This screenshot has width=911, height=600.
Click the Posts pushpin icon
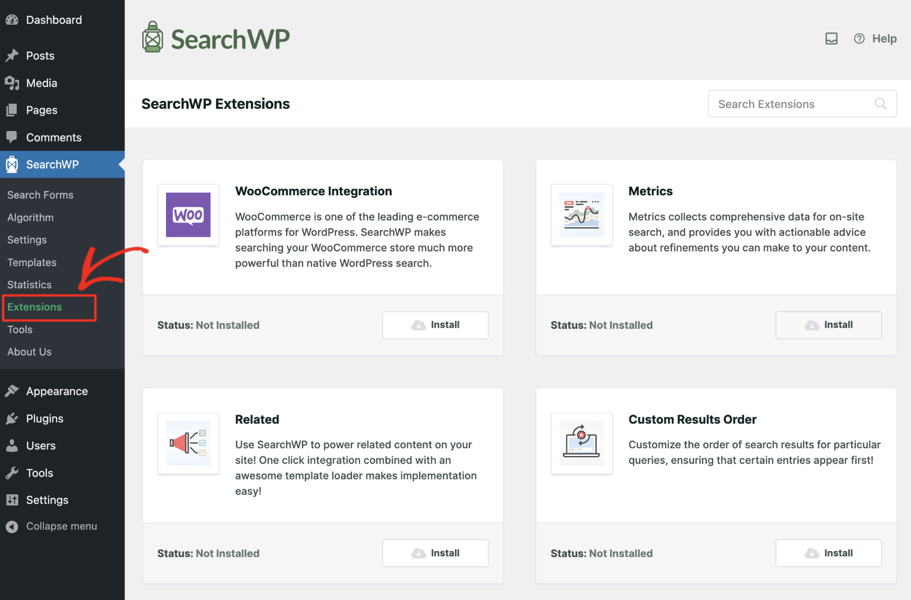tap(12, 56)
